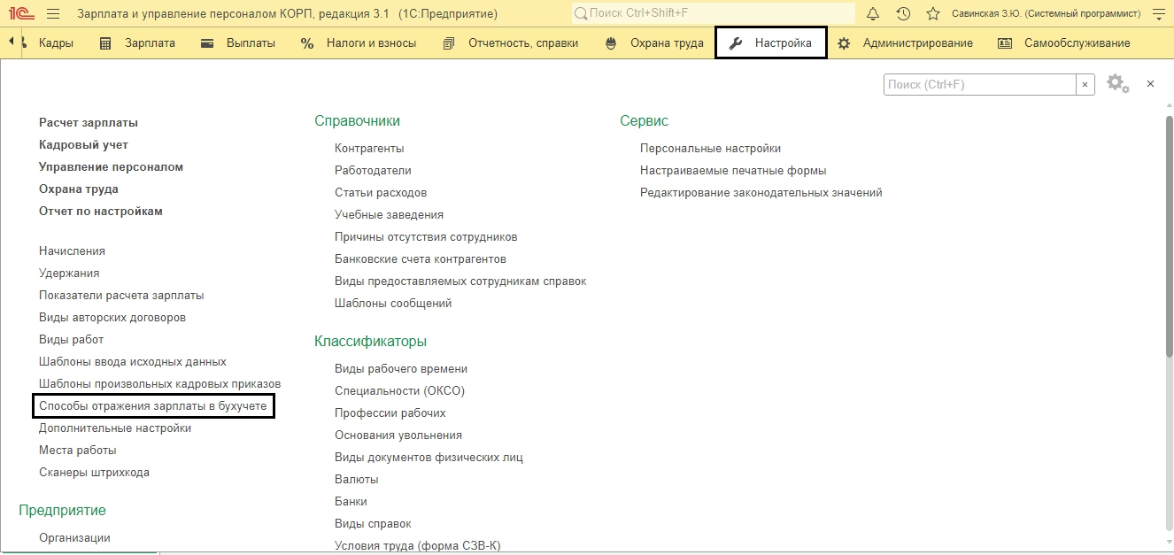This screenshot has width=1174, height=555.
Task: Open the Кадровый учет settings
Action: [83, 144]
